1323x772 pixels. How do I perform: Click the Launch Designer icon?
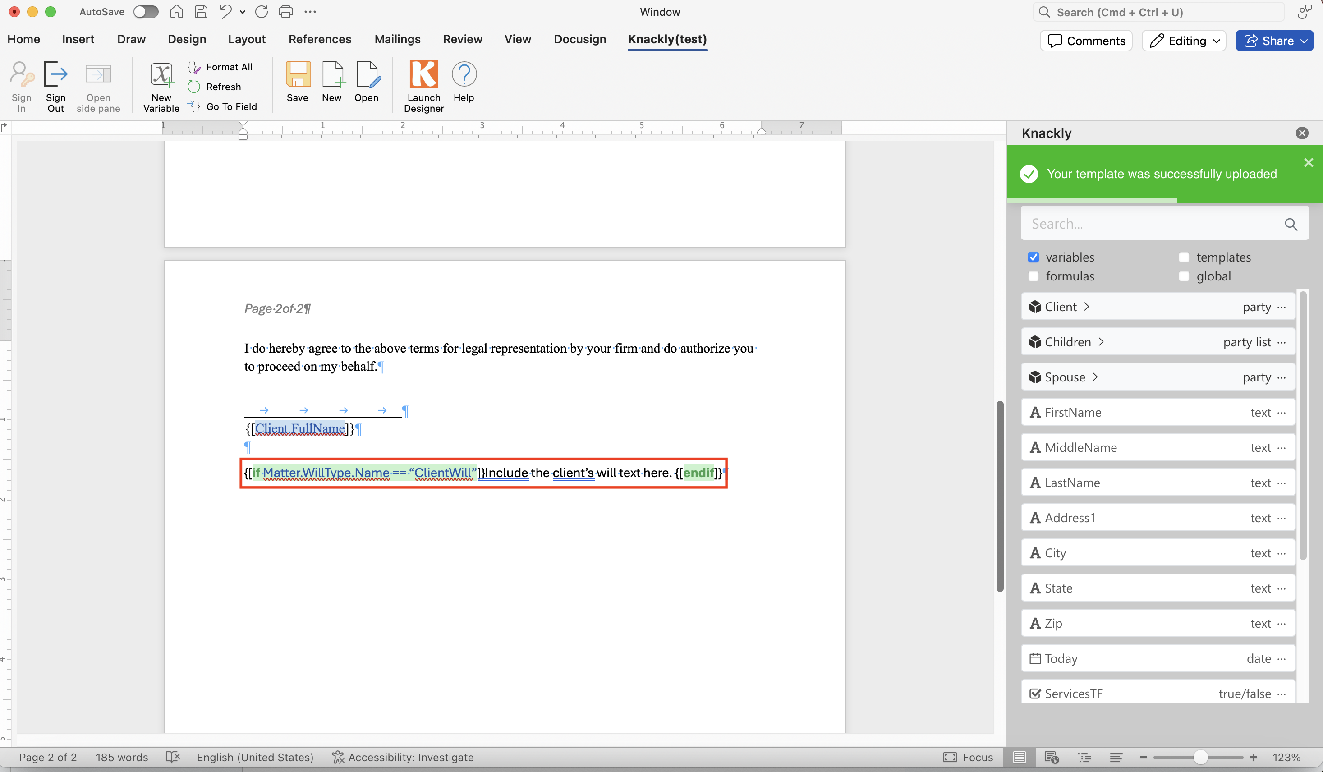tap(423, 74)
